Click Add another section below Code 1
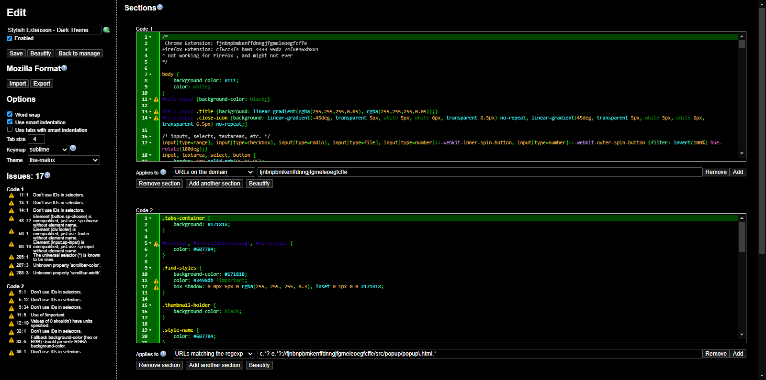This screenshot has width=766, height=380. 214,184
